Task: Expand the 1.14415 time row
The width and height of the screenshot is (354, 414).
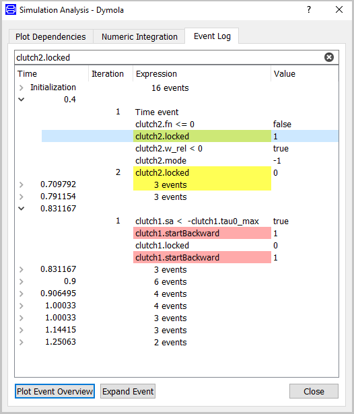Action: pos(22,330)
